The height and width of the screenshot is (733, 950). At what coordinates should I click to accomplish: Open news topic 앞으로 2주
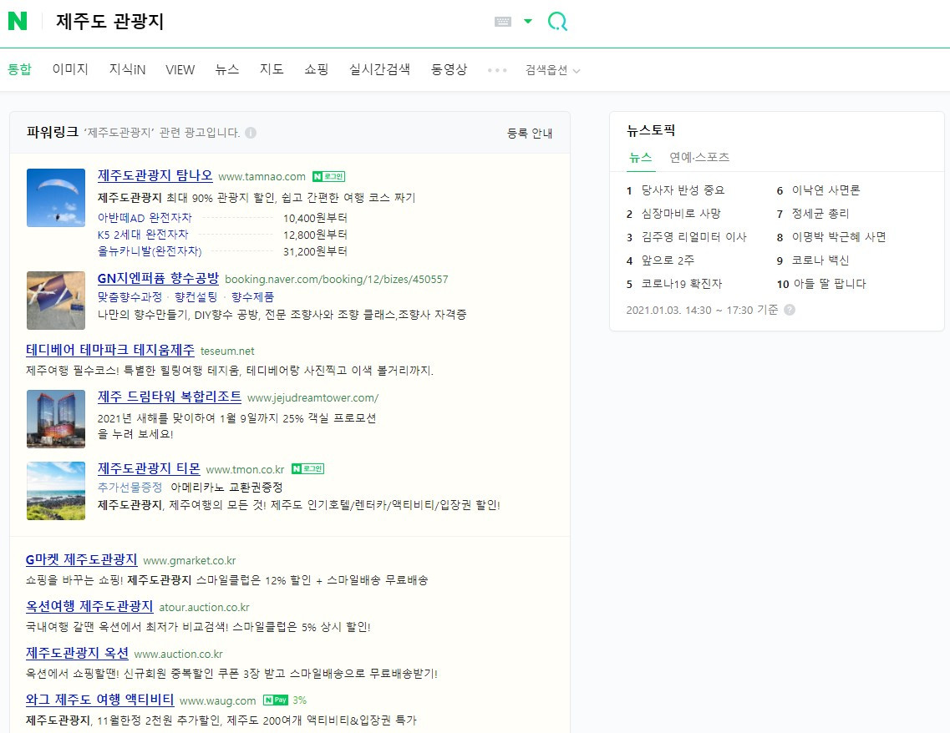(668, 260)
